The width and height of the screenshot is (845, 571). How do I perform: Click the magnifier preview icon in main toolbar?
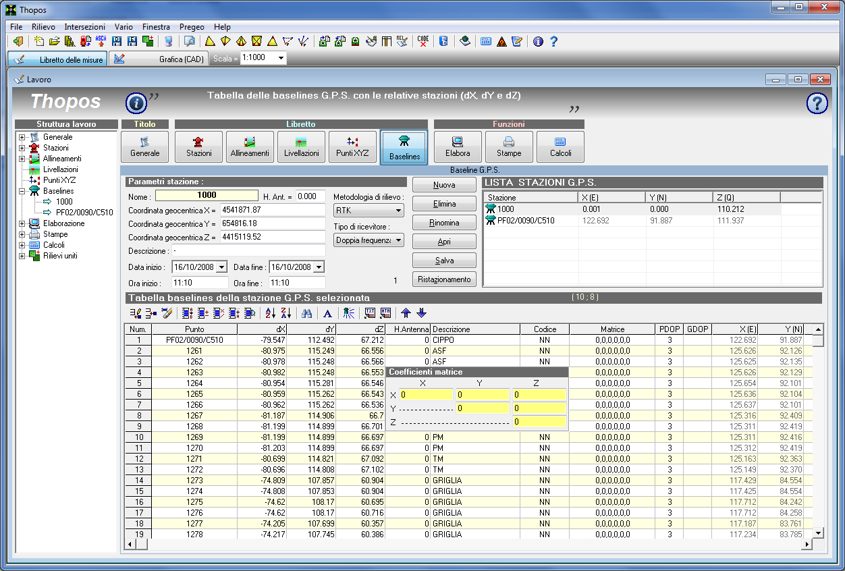coord(190,41)
